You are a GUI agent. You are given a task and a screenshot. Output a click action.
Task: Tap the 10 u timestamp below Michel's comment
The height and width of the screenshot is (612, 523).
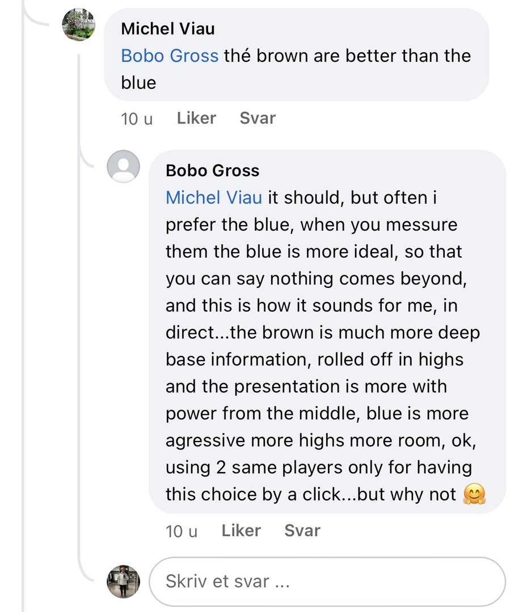tap(137, 118)
